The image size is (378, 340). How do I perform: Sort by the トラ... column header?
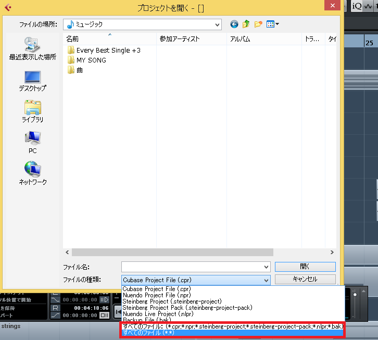point(313,39)
